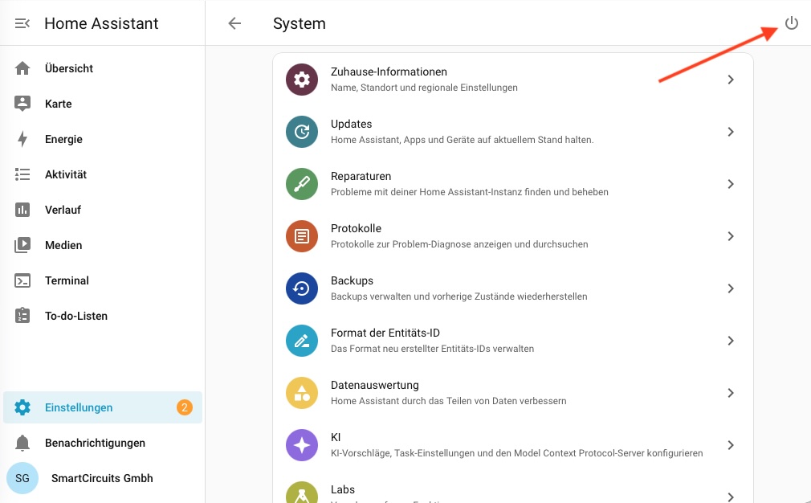Select Energie in the sidebar
The width and height of the screenshot is (811, 503).
103,139
